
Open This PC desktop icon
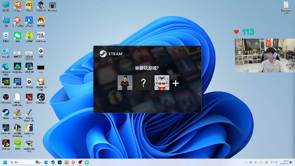tap(6, 6)
